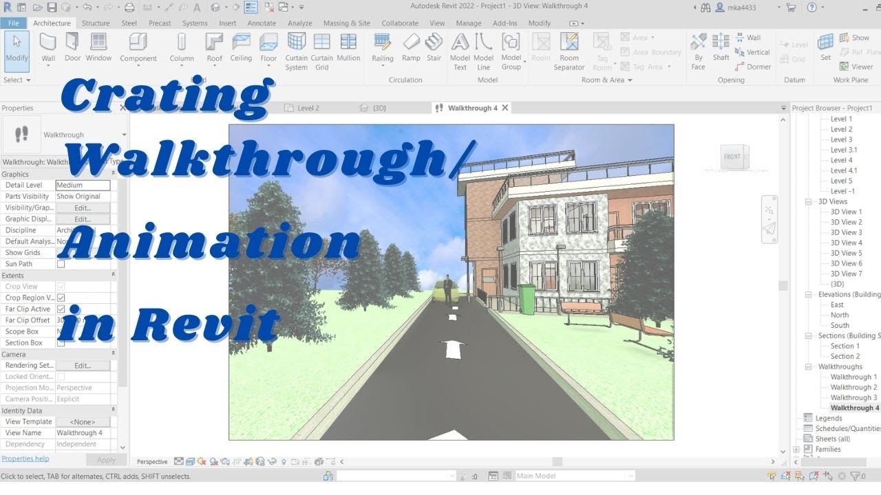881x495 pixels.
Task: Click the View Name Walkthrough 4 field
Action: (83, 433)
